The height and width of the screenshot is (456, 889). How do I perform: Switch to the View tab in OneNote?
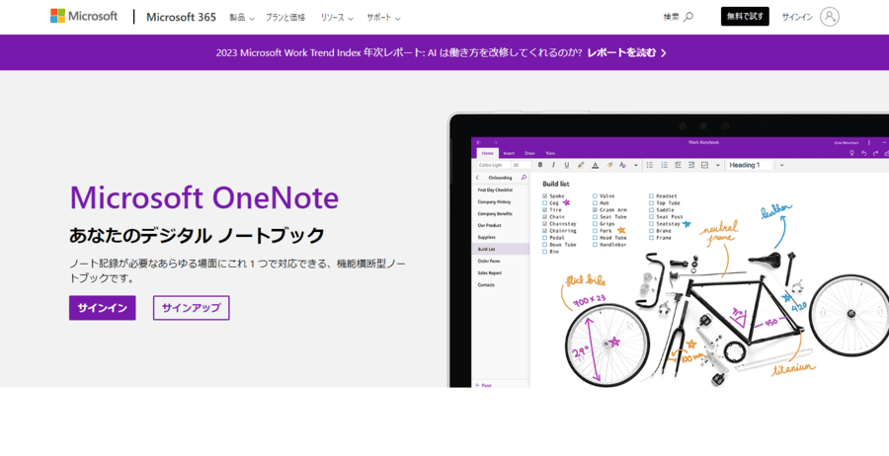point(550,153)
